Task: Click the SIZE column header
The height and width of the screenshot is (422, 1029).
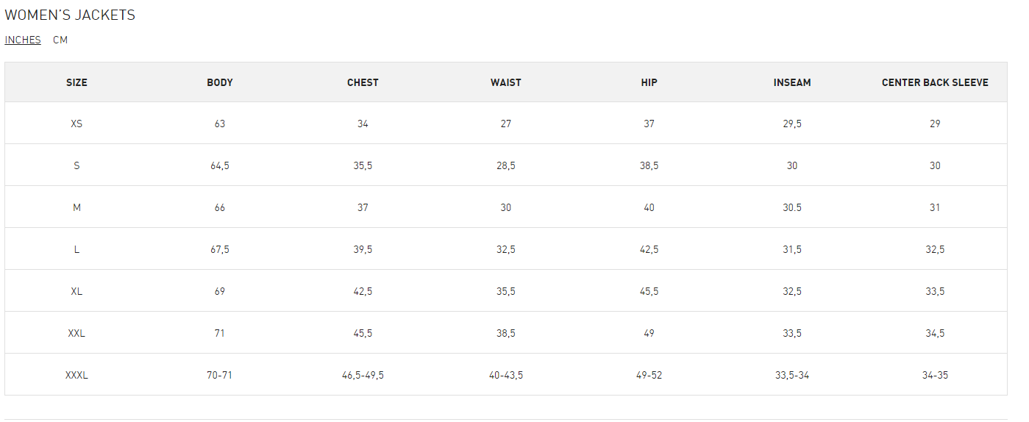Action: click(76, 82)
